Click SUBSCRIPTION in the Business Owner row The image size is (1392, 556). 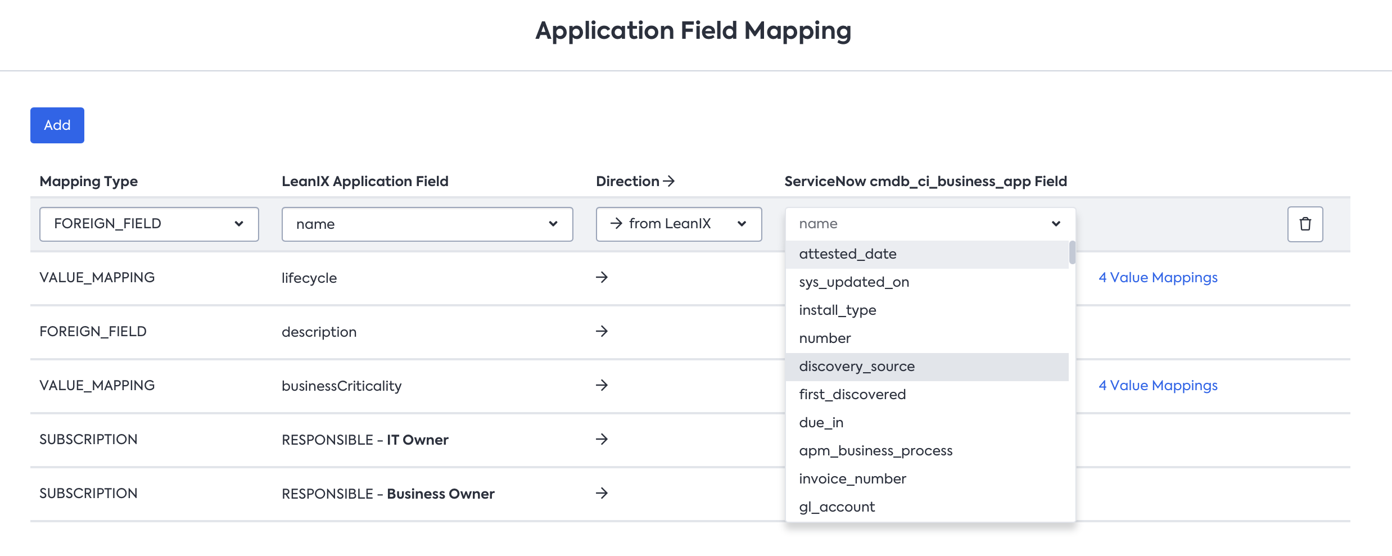pyautogui.click(x=88, y=493)
